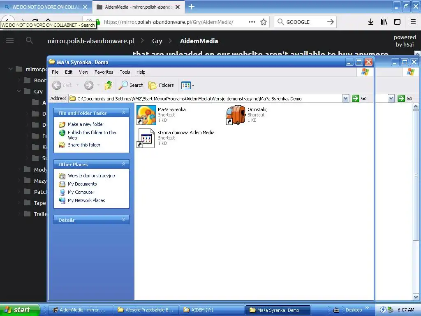Open the Ma³a Syrenka shortcut icon
The width and height of the screenshot is (421, 316).
click(x=146, y=115)
